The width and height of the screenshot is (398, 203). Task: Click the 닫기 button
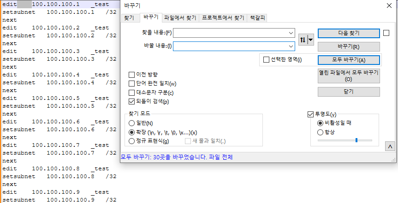pos(349,92)
